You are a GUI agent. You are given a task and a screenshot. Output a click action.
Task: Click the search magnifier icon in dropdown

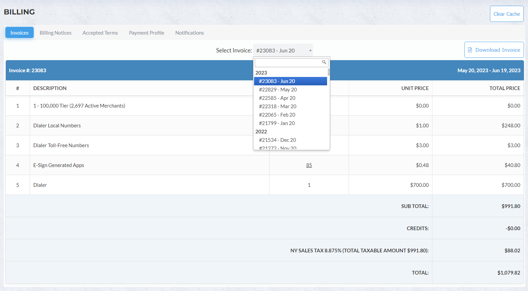324,62
